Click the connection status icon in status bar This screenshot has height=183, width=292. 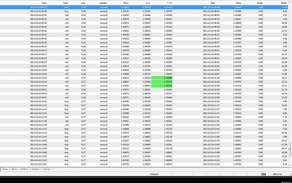pyautogui.click(x=264, y=174)
